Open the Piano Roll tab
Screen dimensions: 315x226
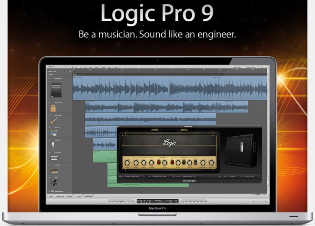[69, 196]
